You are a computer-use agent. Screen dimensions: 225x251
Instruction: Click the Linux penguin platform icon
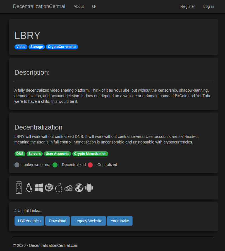[x=29, y=187]
